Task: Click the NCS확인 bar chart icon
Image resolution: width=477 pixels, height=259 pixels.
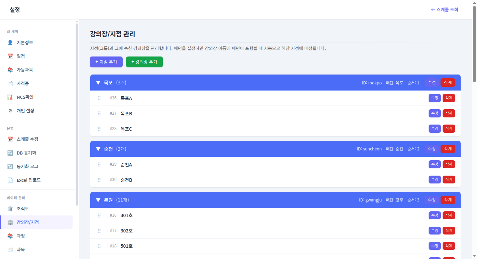Action: (11, 97)
